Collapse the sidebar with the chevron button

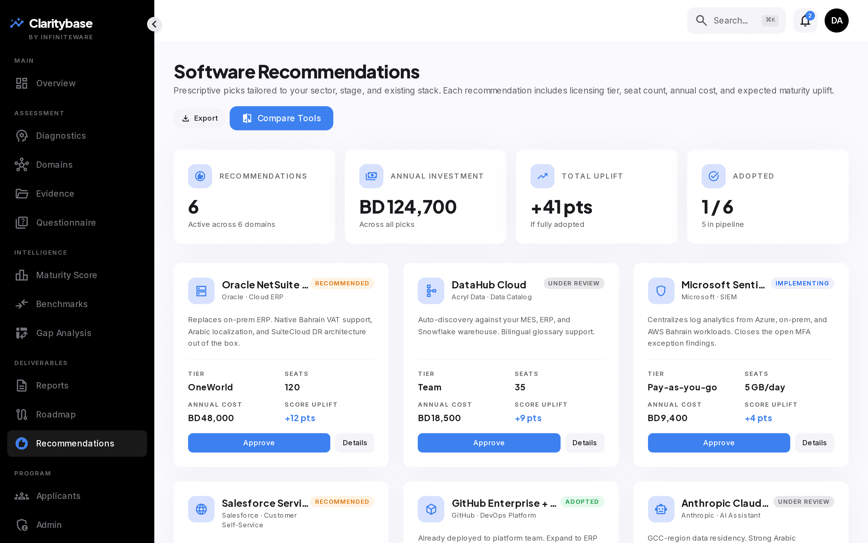point(154,24)
